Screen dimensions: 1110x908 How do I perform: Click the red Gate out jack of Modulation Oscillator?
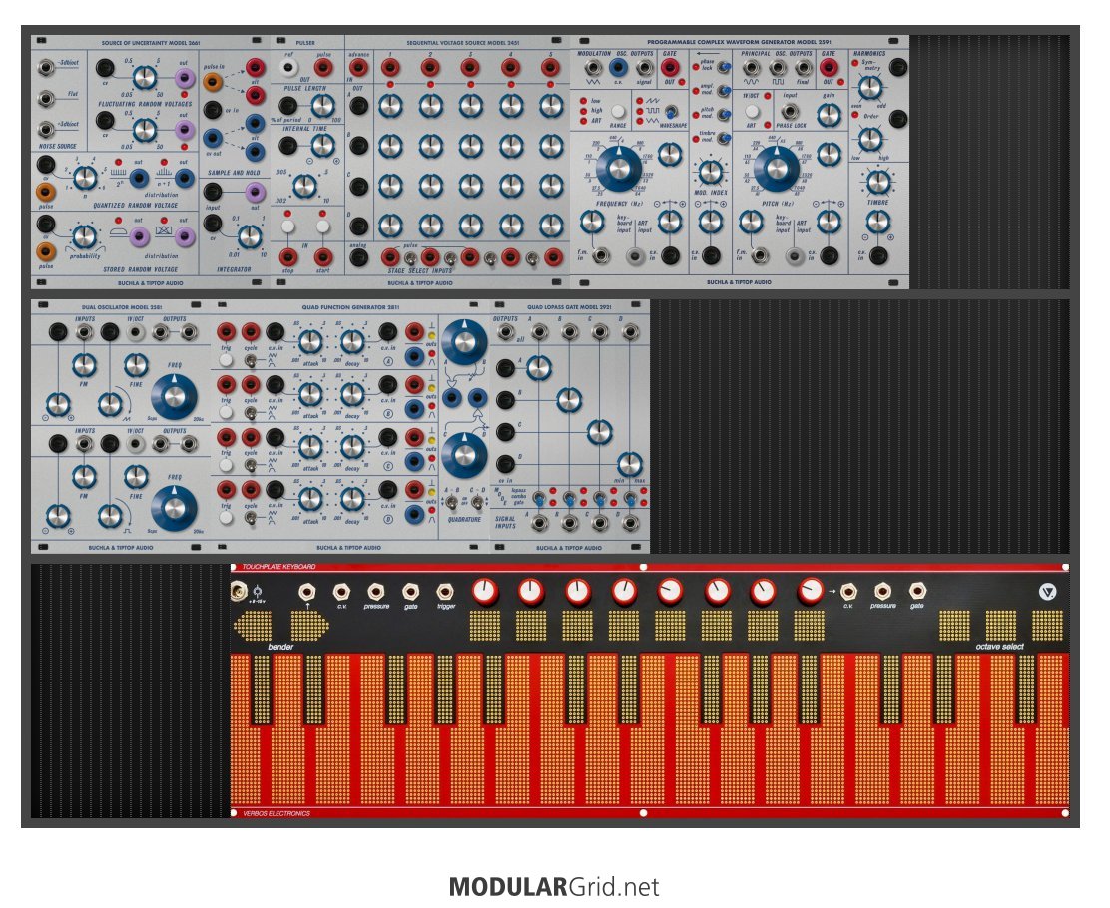670,68
